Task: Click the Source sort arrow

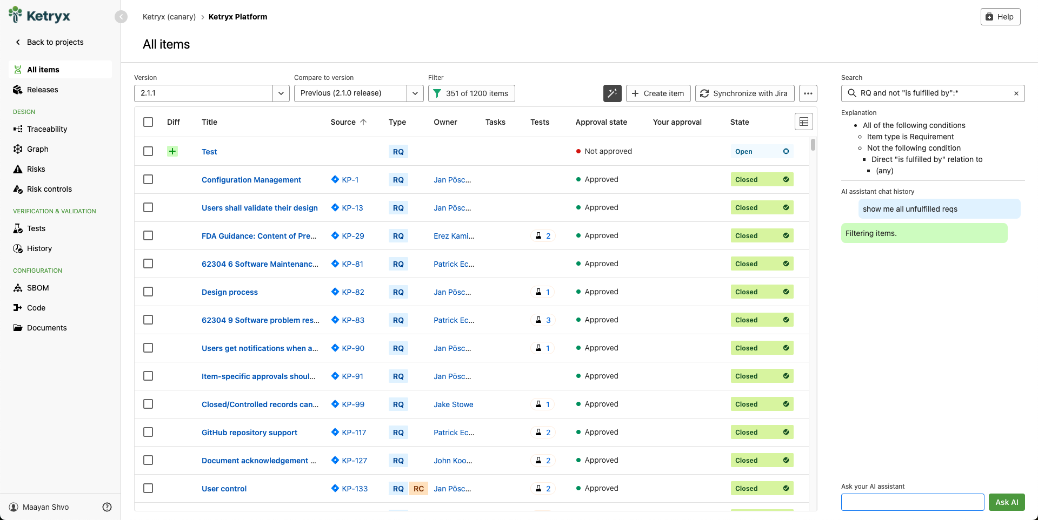Action: pyautogui.click(x=363, y=122)
